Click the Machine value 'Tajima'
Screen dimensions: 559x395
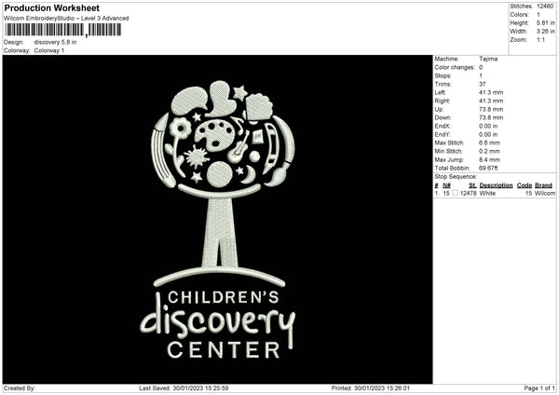click(488, 59)
